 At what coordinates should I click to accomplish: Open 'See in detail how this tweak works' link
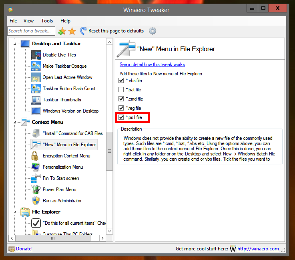point(152,64)
